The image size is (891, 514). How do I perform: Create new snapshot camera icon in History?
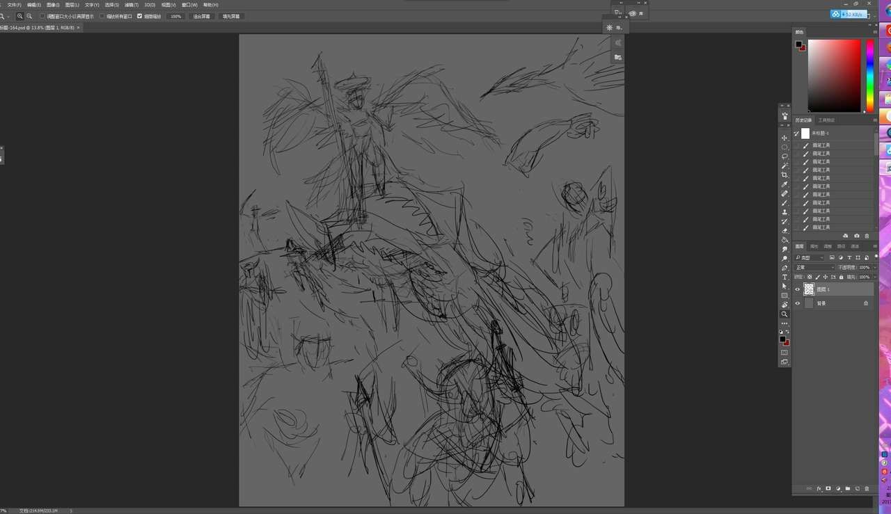pos(856,236)
